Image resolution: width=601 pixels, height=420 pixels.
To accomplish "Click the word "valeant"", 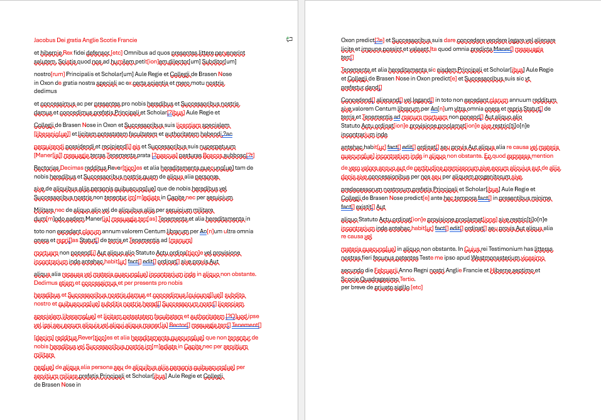I will [418, 49].
